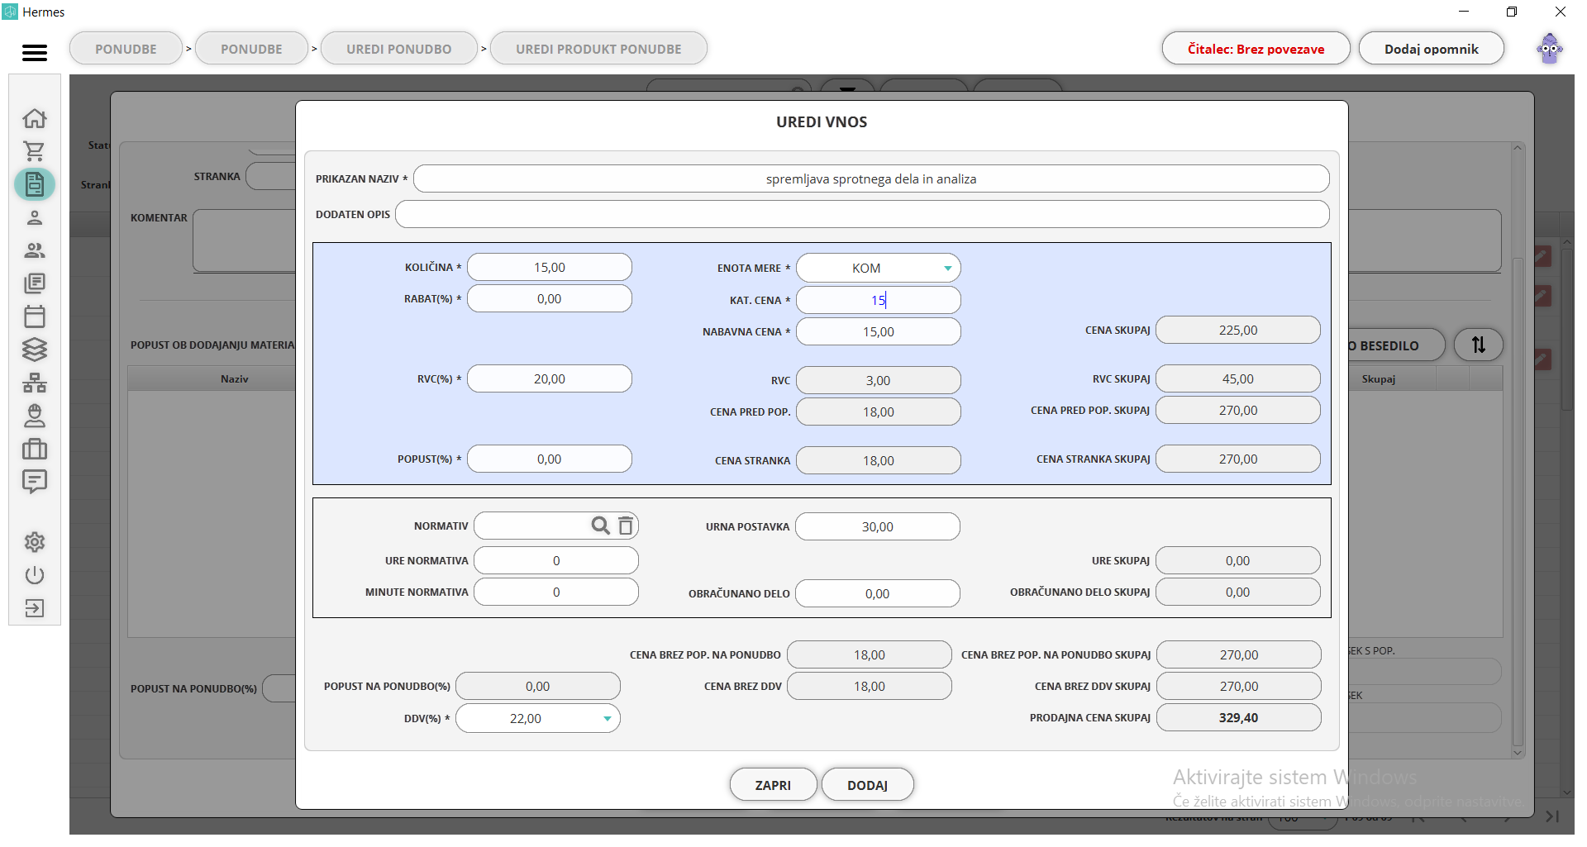Viewport: 1587px width, 847px height.
Task: Click the sort arrows button behind dialog
Action: tap(1479, 345)
